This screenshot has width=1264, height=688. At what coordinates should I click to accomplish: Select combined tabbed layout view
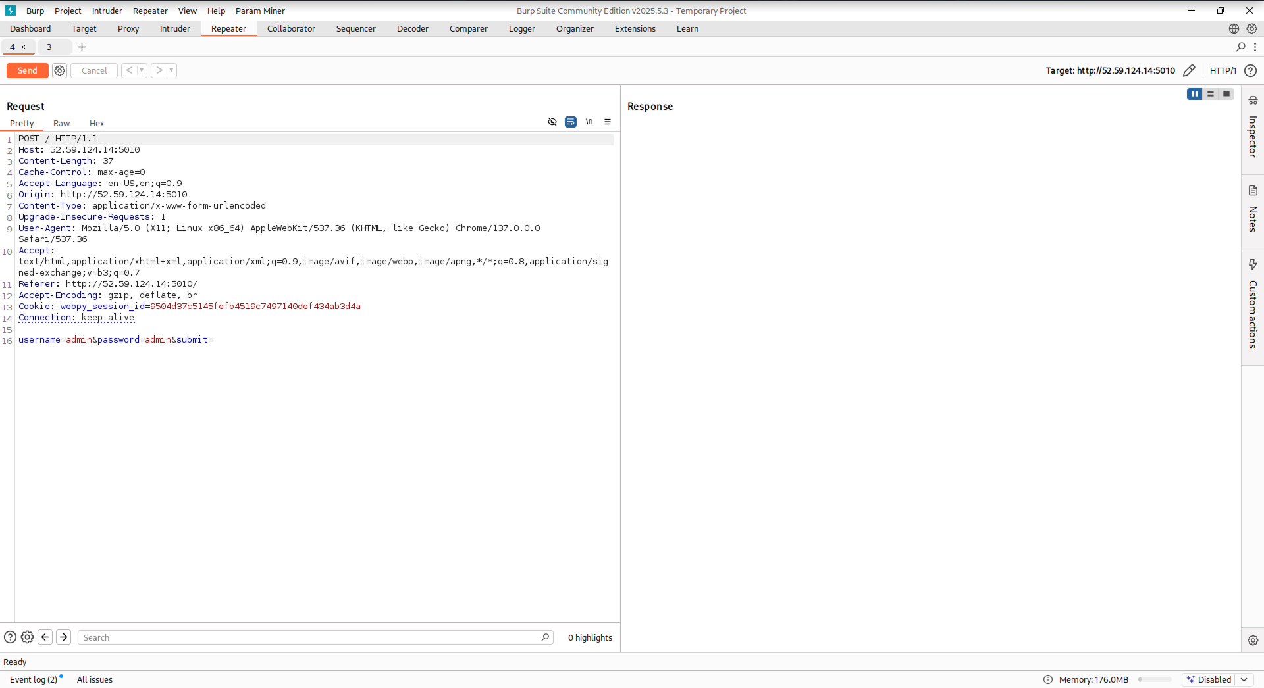pos(1226,94)
